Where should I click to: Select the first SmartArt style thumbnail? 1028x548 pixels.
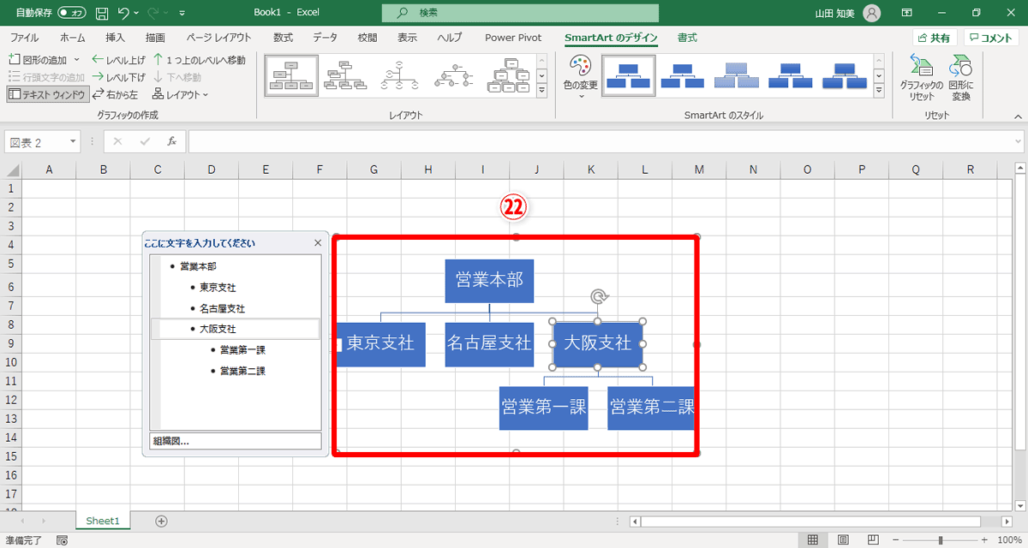click(629, 76)
